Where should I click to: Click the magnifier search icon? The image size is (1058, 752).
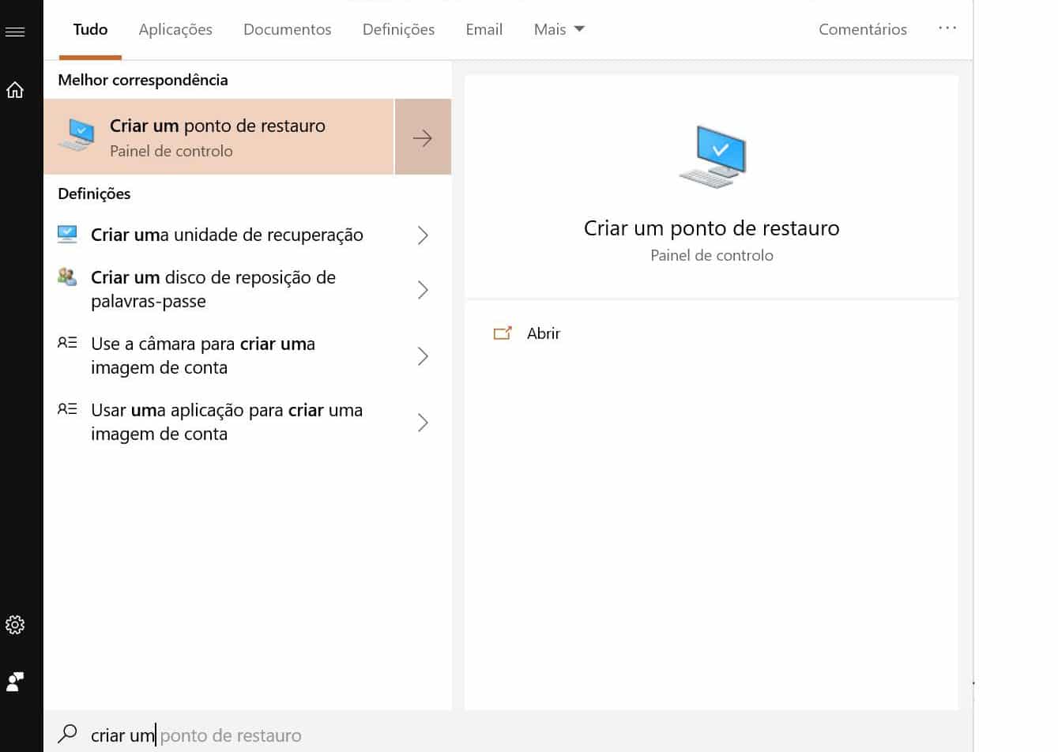pos(68,735)
